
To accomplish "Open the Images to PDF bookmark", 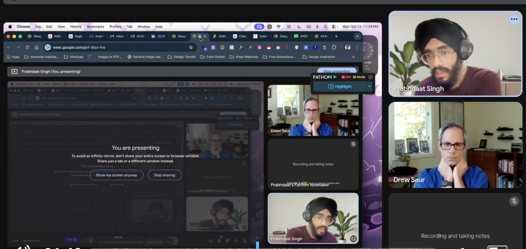I will (105, 57).
